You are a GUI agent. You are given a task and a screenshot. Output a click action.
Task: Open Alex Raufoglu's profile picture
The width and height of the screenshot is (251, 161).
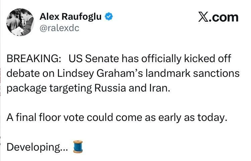[x=20, y=22]
